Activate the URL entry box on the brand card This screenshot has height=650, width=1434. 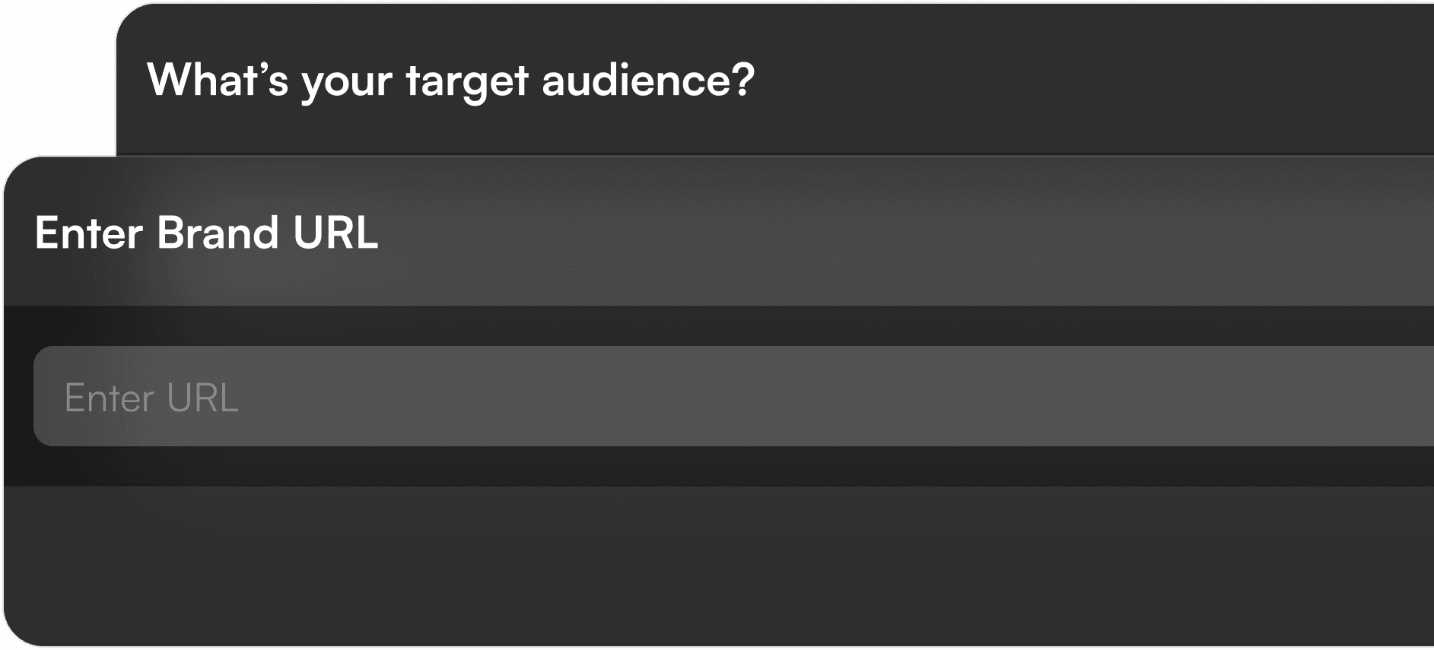pos(733,396)
